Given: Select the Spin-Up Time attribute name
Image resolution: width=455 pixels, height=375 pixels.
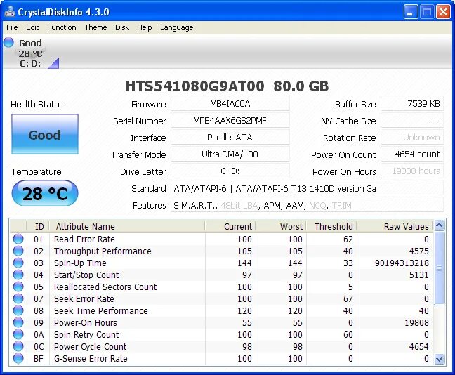Looking at the screenshot, I should [x=80, y=263].
